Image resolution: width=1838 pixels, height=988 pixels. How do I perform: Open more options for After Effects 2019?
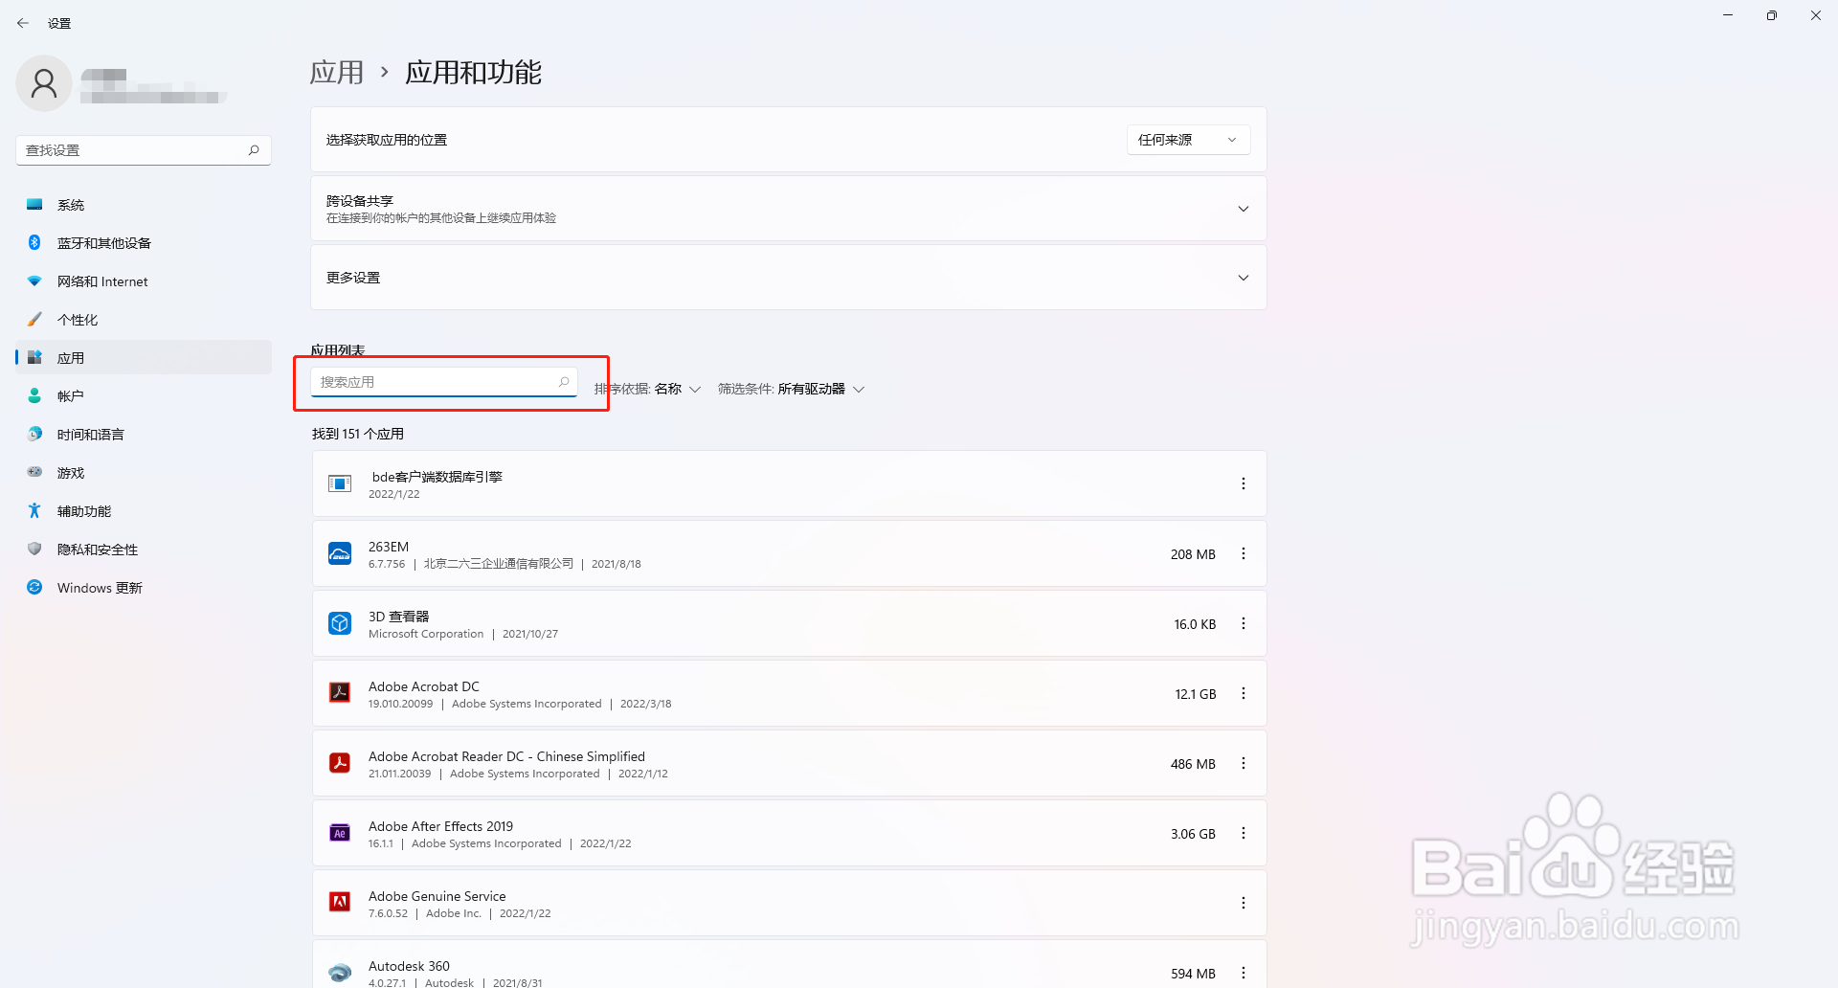point(1244,833)
